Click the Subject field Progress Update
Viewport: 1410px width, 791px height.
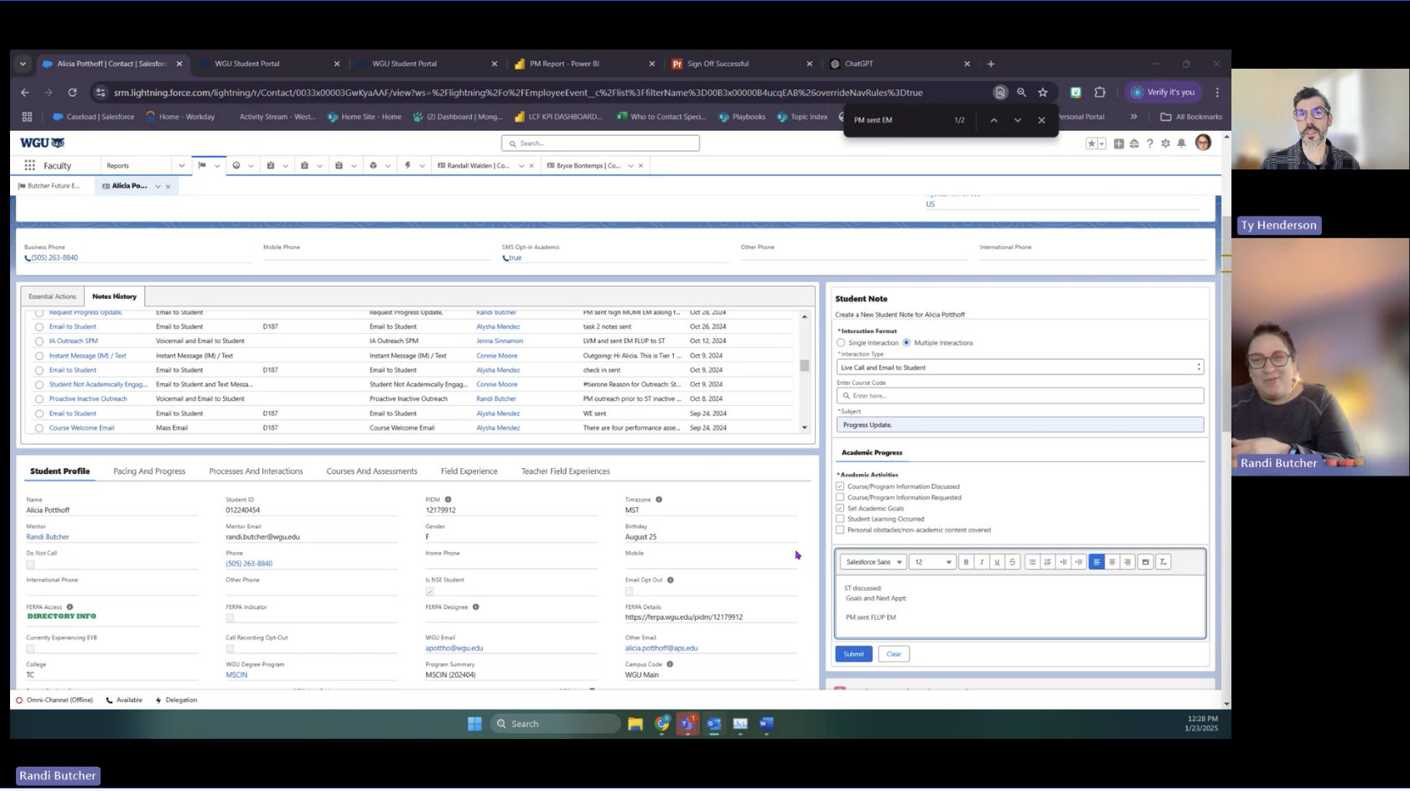[1019, 425]
